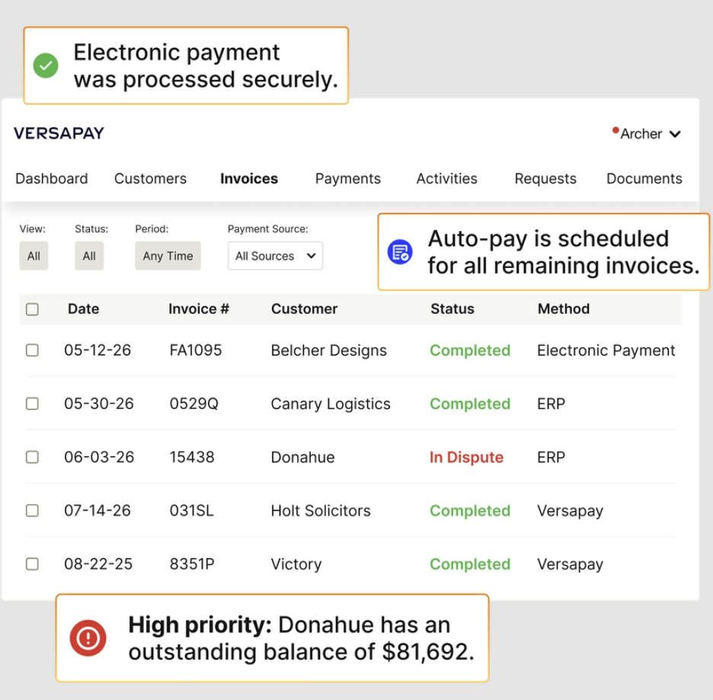Check the checkbox next to the Donahue row
The height and width of the screenshot is (700, 713).
pyautogui.click(x=32, y=457)
